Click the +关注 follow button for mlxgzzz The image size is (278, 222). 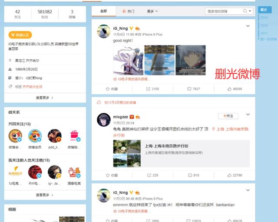pyautogui.click(x=228, y=116)
